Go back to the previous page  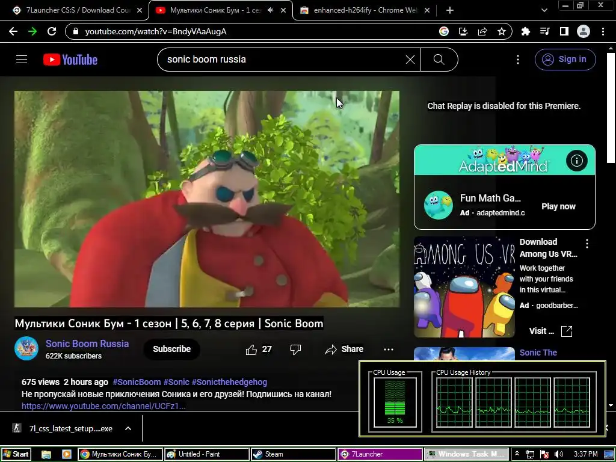13,31
